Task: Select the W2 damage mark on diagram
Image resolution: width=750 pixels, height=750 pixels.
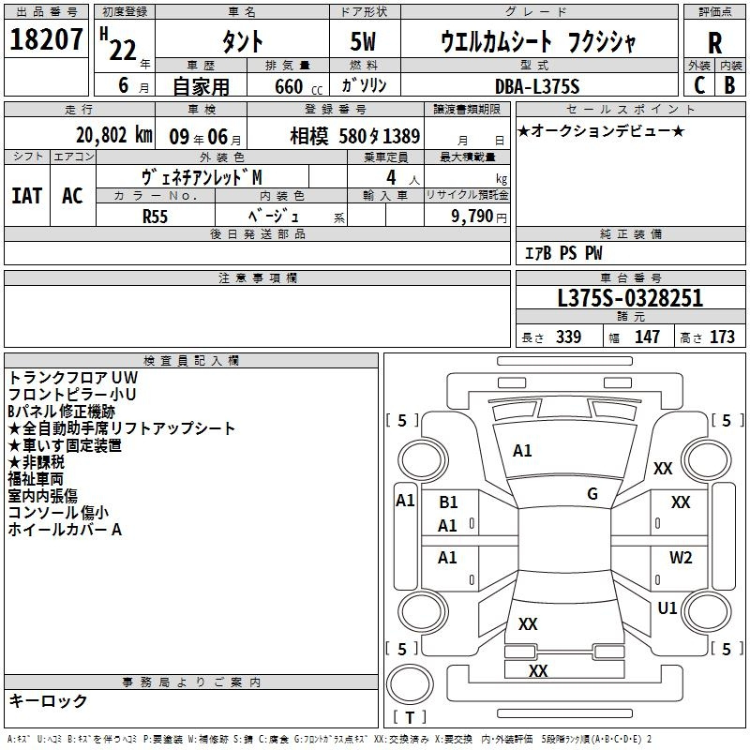Action: (681, 558)
